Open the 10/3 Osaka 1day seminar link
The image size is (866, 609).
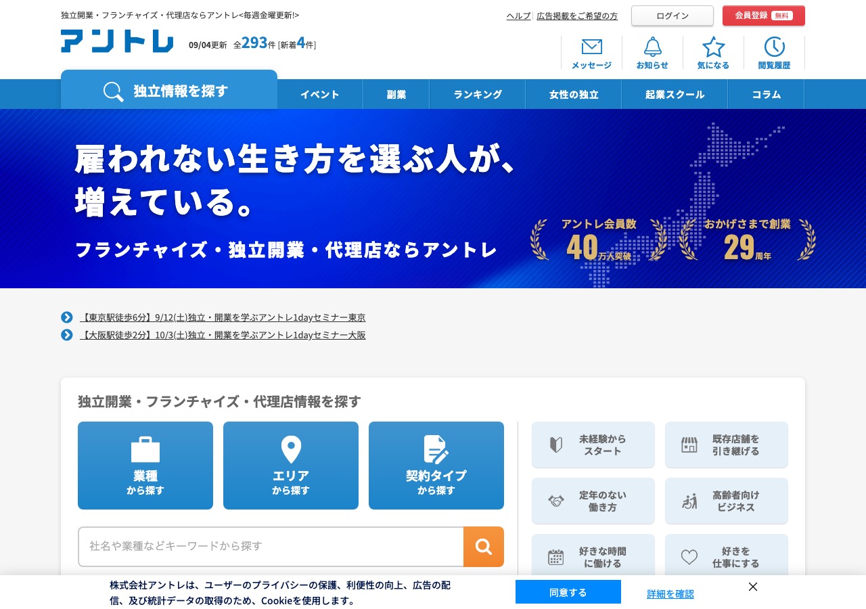223,335
